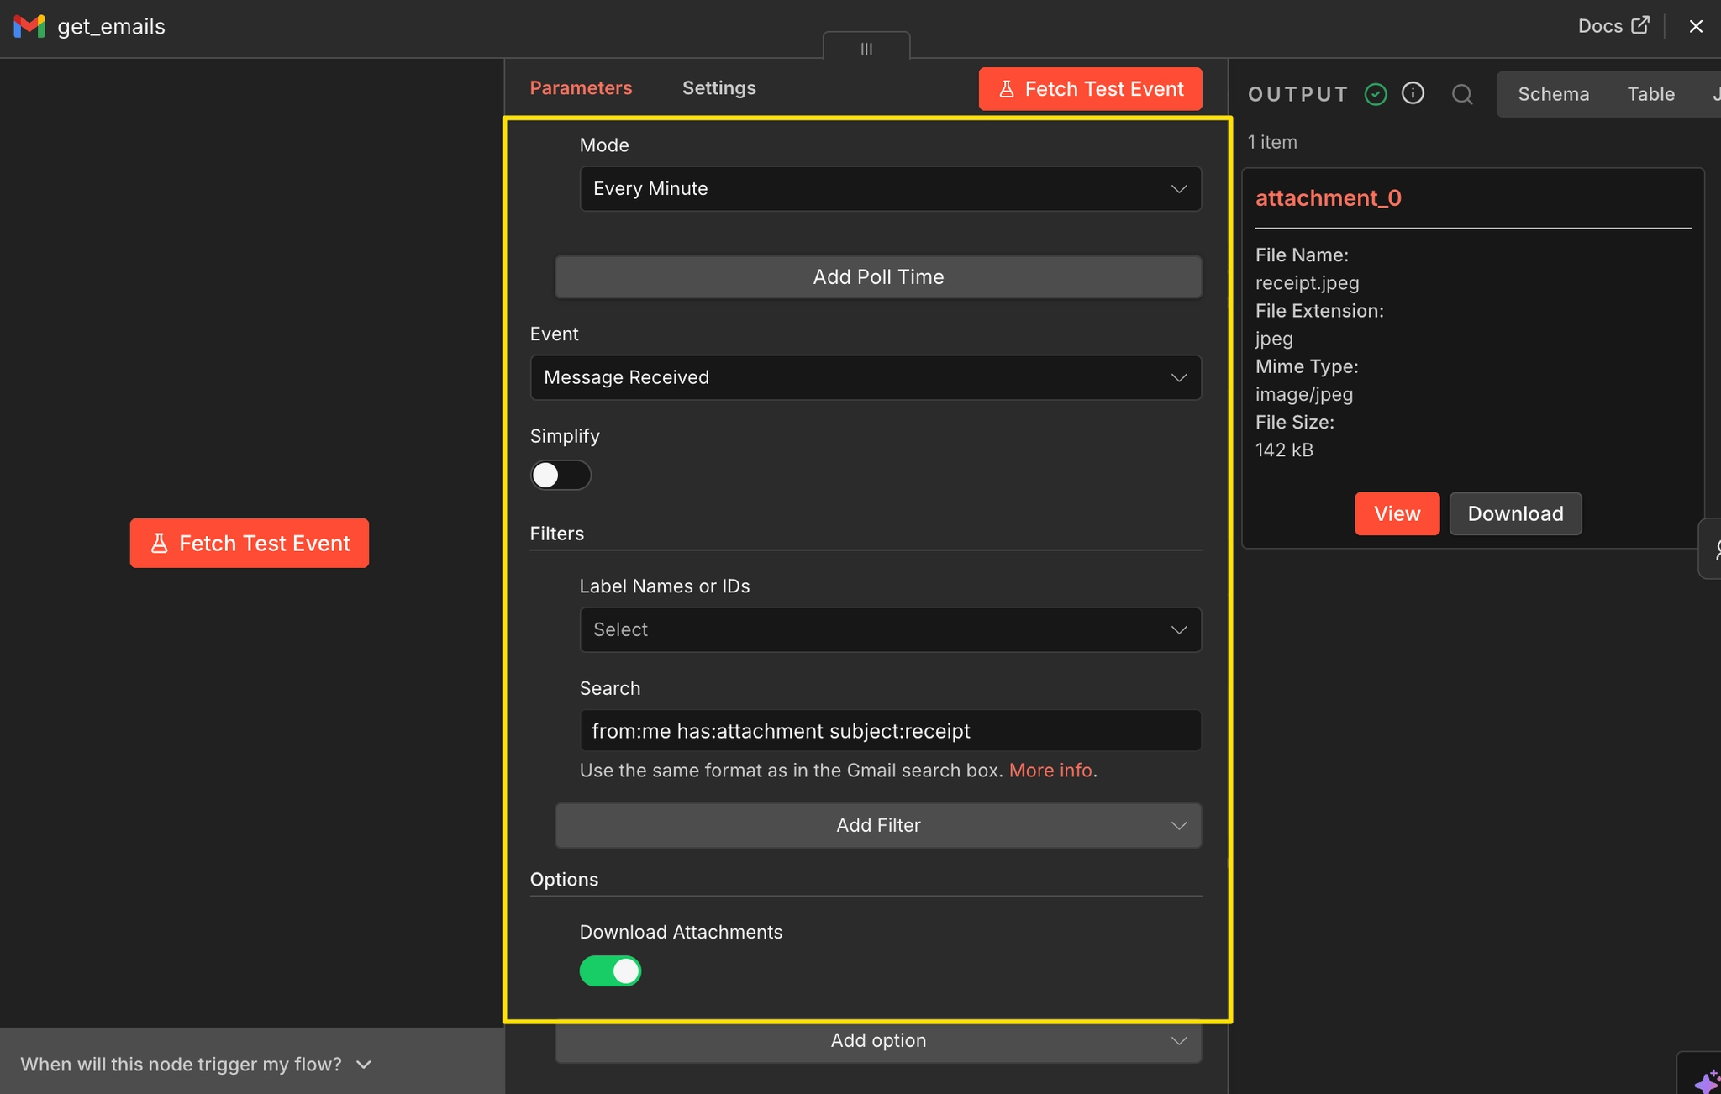Expand 'When will this node trigger my flow?'
Screen dimensions: 1721x1094
pos(196,1065)
